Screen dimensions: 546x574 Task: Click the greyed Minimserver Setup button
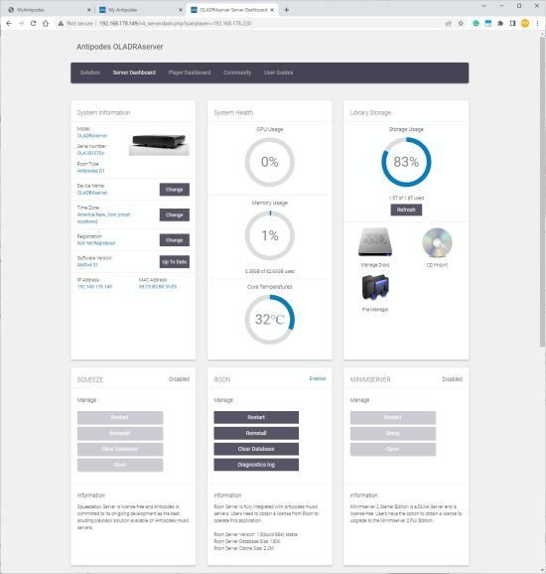coord(393,433)
